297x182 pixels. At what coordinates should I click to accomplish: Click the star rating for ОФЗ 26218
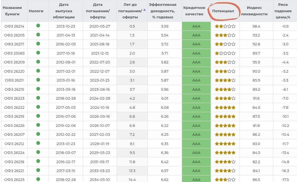pyautogui.click(x=225, y=162)
